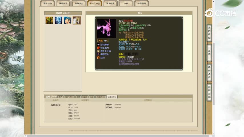244x137 pixels.
Task: Click the 天神护体: 100000 skill entry
Action: click(113, 105)
